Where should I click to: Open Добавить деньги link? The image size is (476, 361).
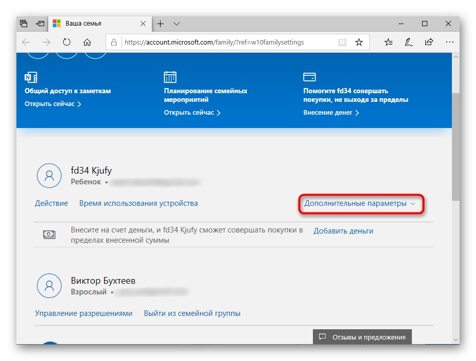pos(343,231)
